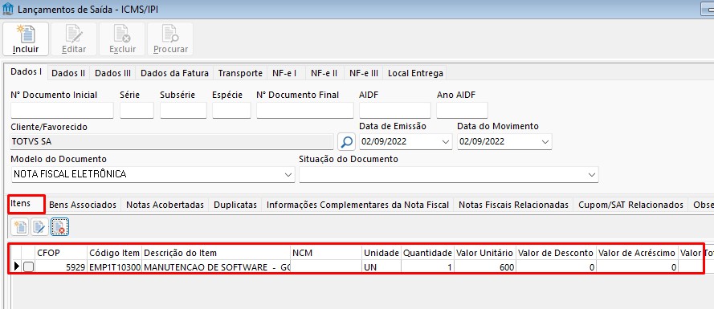The image size is (714, 309).
Task: Open the Data de Emissão date dropdown
Action: 446,141
